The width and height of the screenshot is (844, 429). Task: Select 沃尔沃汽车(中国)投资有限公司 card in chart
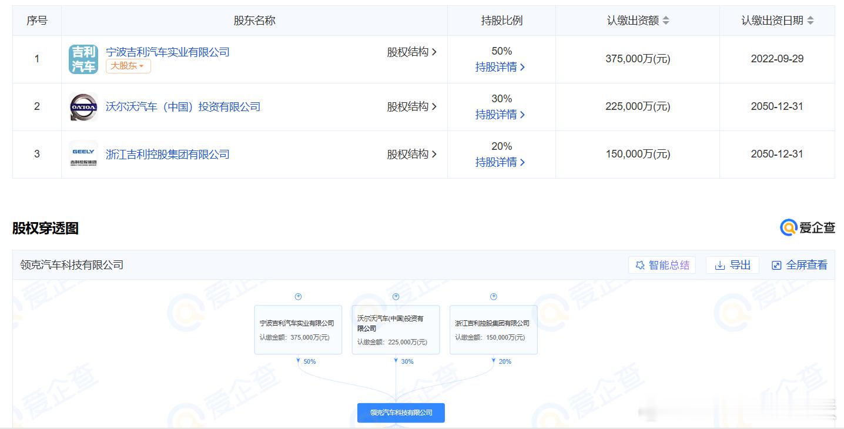(396, 330)
